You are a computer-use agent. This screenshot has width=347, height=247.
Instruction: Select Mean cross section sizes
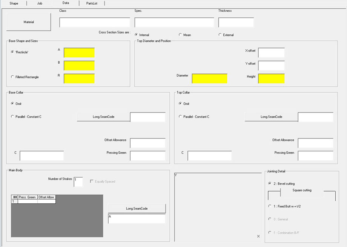pos(185,35)
